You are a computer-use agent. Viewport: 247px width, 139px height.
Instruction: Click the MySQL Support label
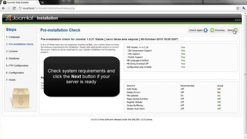point(135,57)
